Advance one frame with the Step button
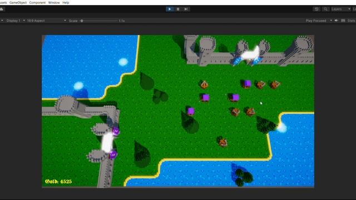The height and width of the screenshot is (200, 356). pyautogui.click(x=186, y=9)
